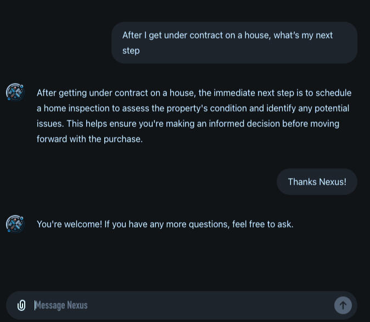Click the "After I get under contract" bubble
The height and width of the screenshot is (322, 370).
[x=234, y=43]
